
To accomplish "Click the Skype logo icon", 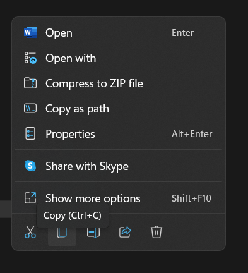I will point(30,166).
